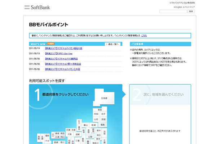Select 広島 prefecture on the map
This screenshot has width=220, height=144.
click(57, 137)
